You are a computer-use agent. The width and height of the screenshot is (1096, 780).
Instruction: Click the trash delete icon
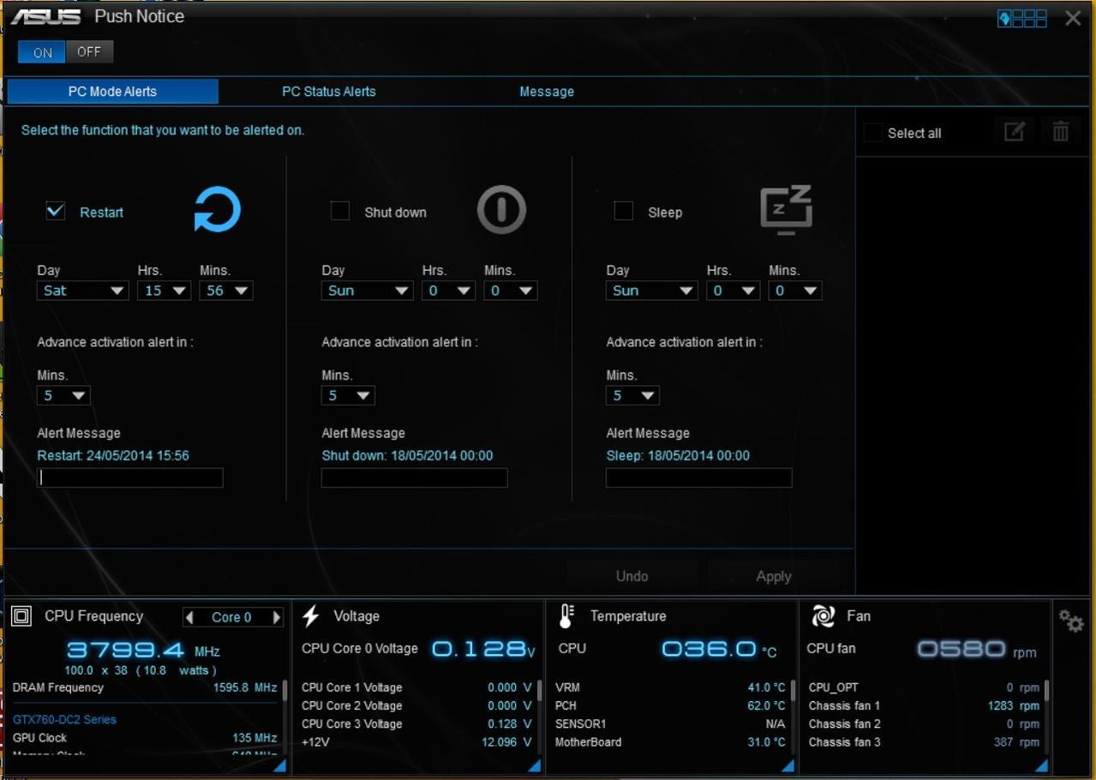(x=1061, y=132)
